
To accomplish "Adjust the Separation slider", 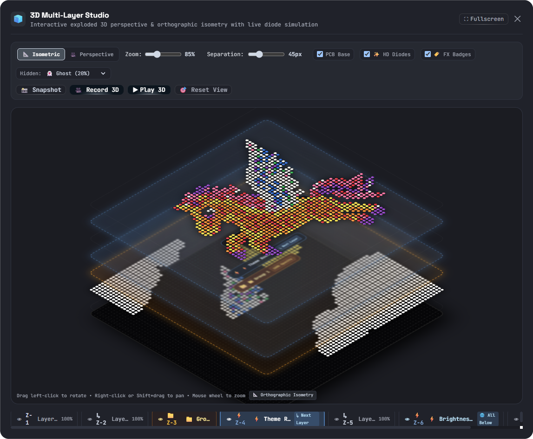I will tap(266, 54).
